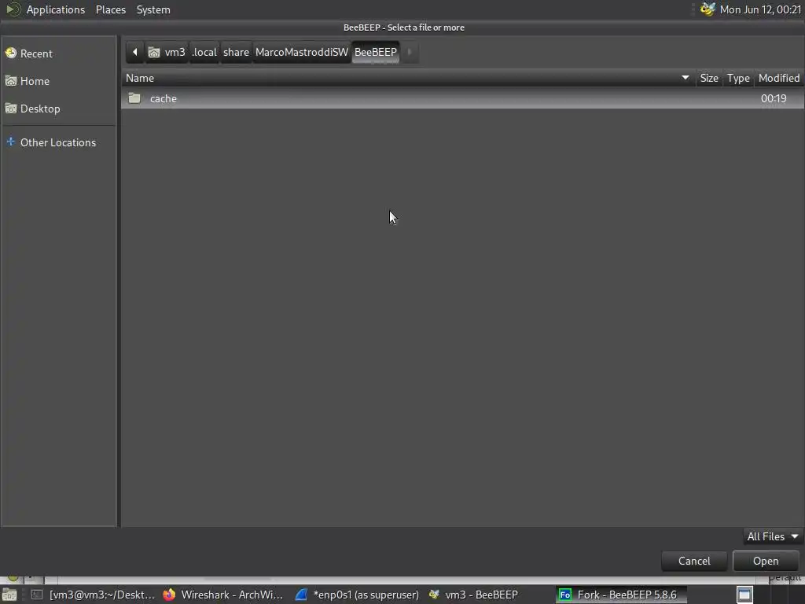Viewport: 805px width, 604px height.
Task: Switch to vm3 - BeeBEEP window in taskbar
Action: coord(474,595)
